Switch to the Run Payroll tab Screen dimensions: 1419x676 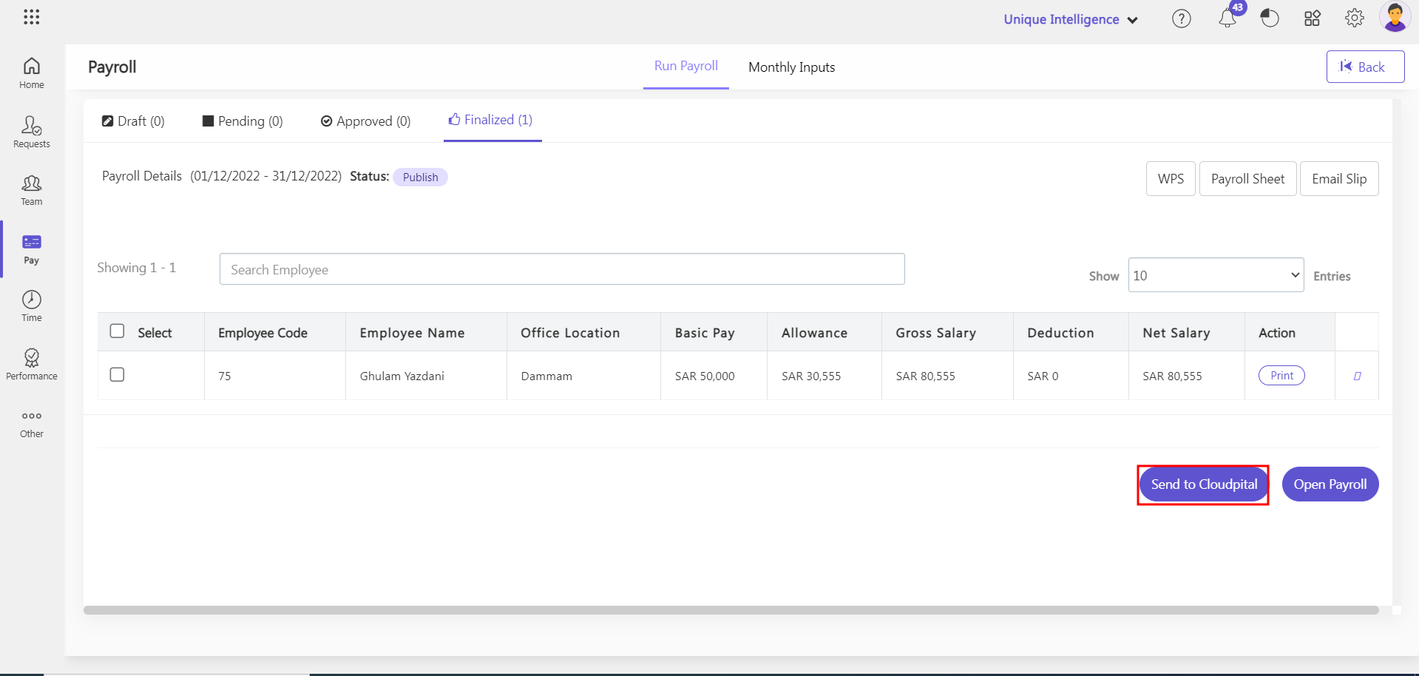pos(685,66)
